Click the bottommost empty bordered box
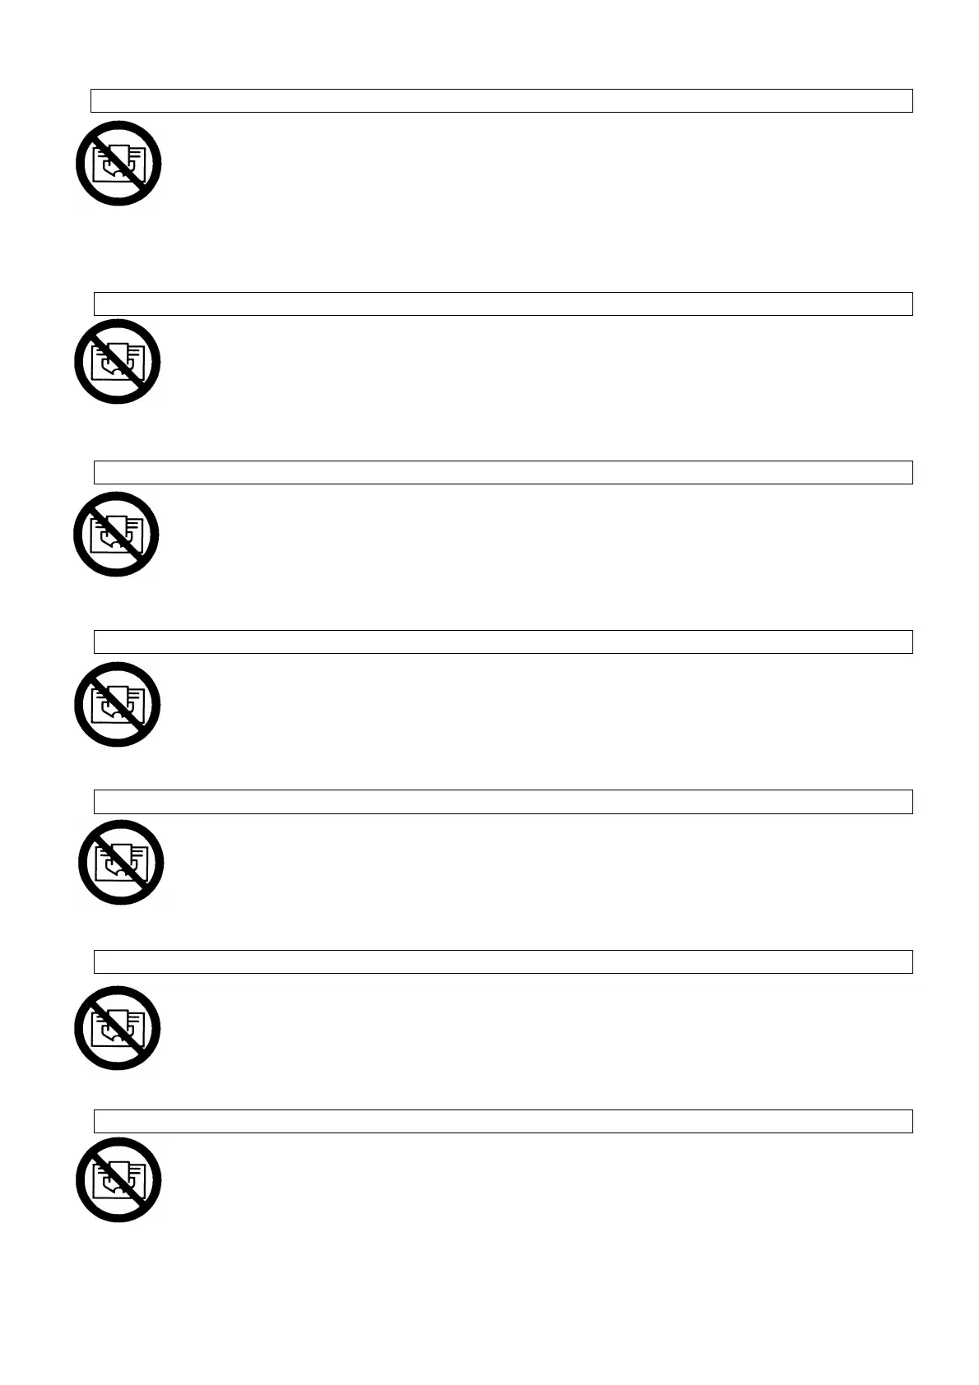 (503, 1121)
